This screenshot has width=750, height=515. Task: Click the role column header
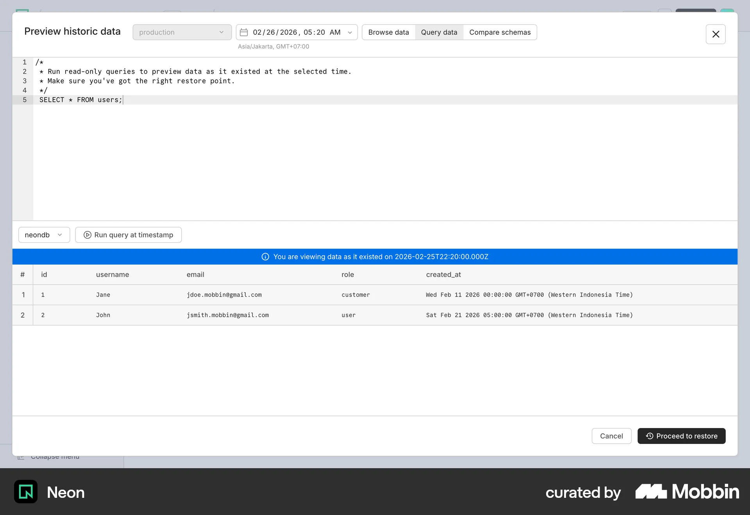348,275
